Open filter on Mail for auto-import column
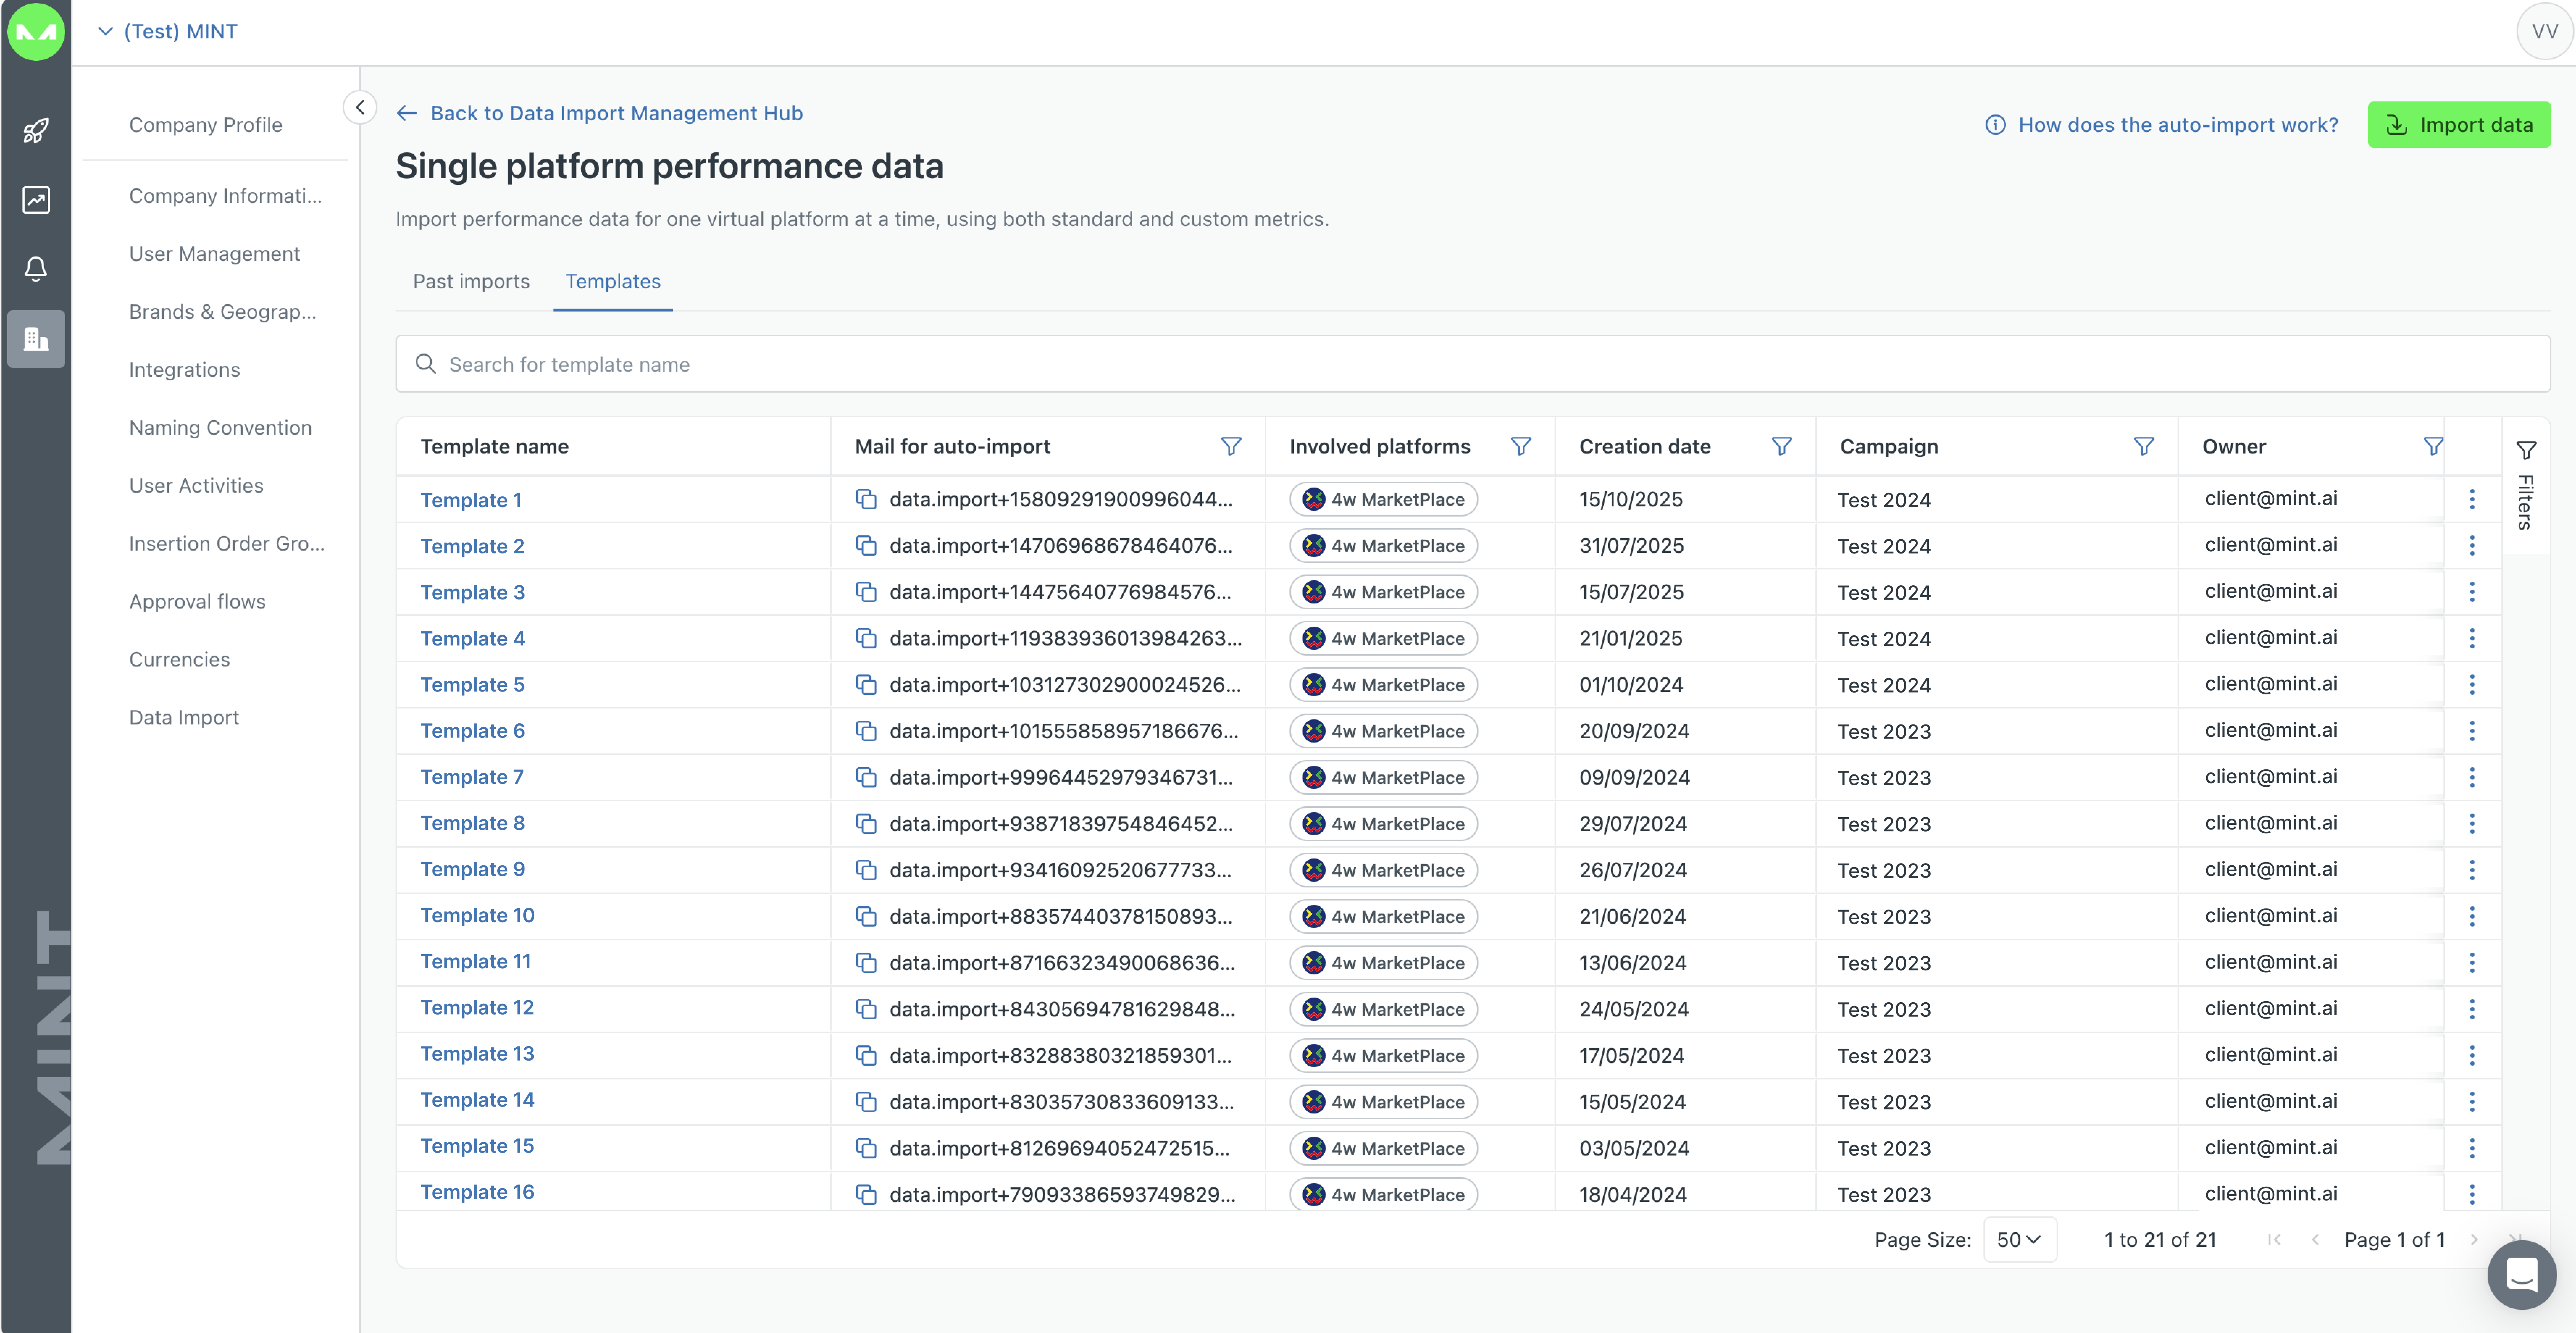This screenshot has height=1333, width=2576. click(1231, 446)
